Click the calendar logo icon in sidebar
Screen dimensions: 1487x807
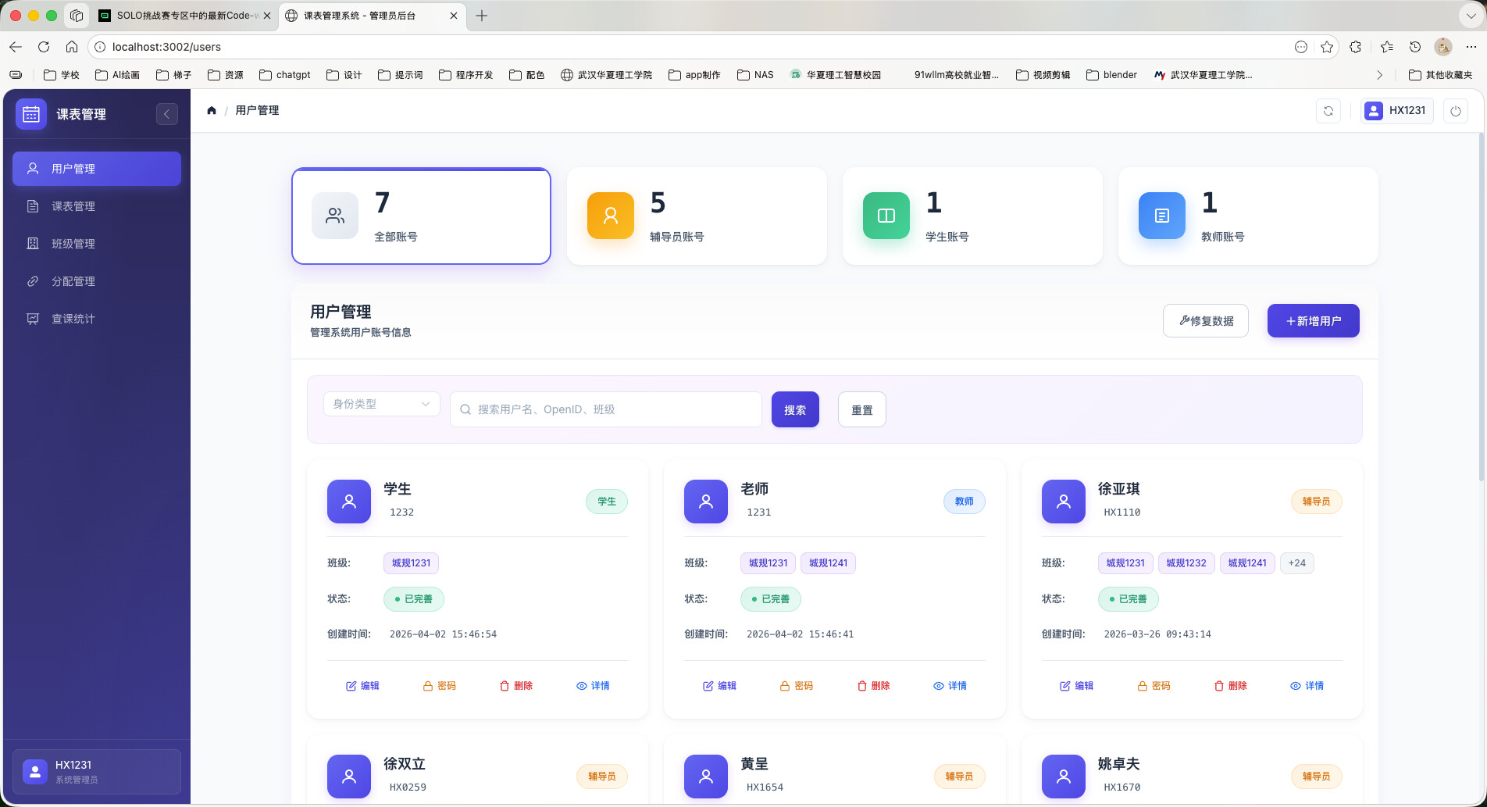31,114
